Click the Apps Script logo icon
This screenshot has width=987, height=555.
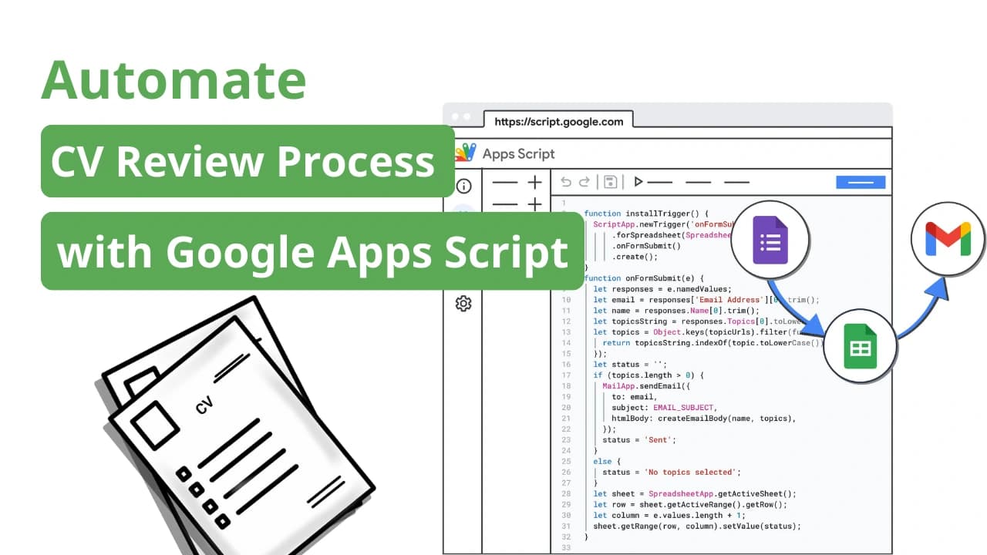(466, 153)
